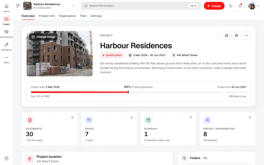The width and height of the screenshot is (264, 165).
Task: Click the programme progress bar marker
Action: click(x=128, y=92)
